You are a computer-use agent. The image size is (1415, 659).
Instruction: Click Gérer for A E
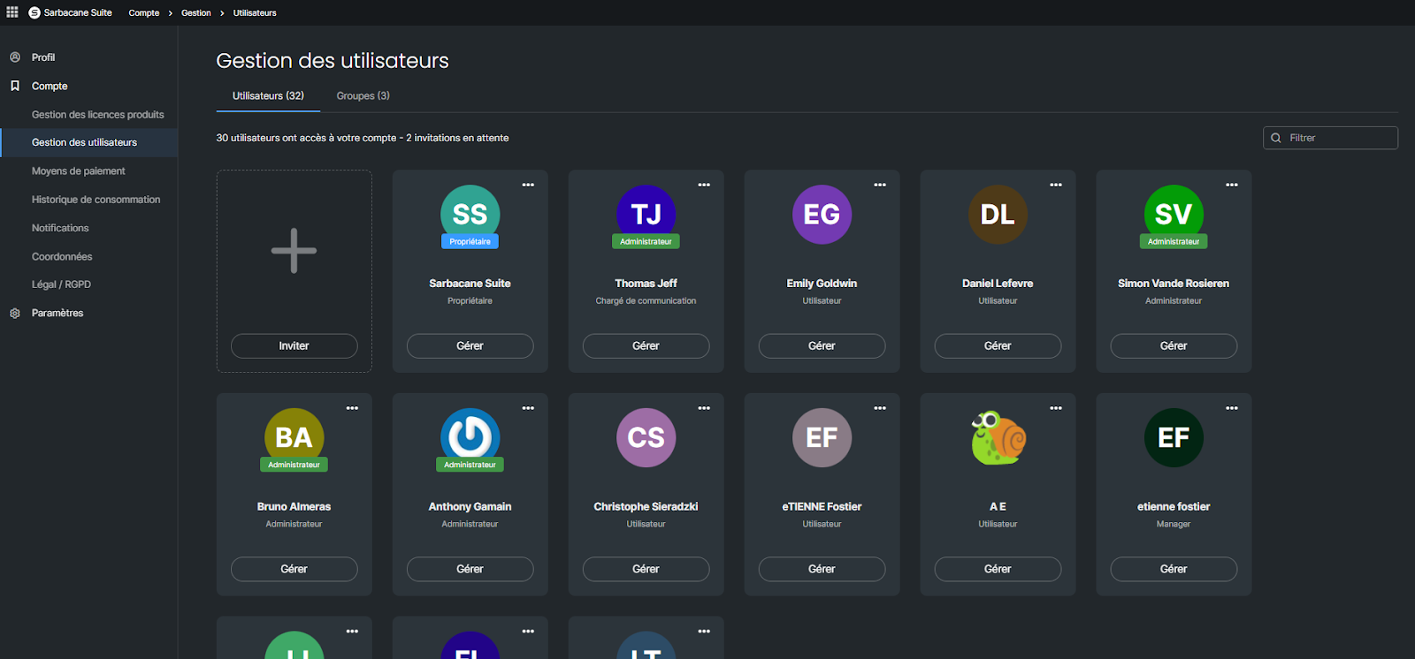[x=998, y=570]
